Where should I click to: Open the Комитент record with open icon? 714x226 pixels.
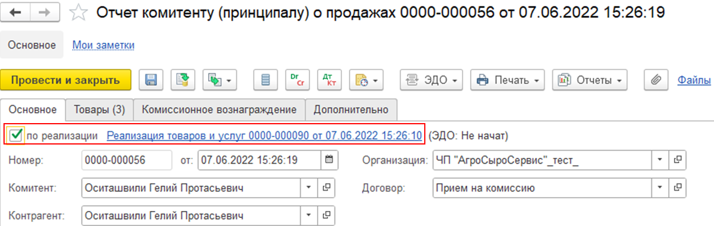pos(326,188)
